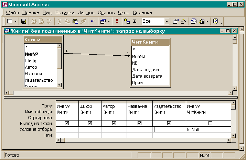Click the Undo arrow icon
The width and height of the screenshot is (246, 160).
point(93,21)
